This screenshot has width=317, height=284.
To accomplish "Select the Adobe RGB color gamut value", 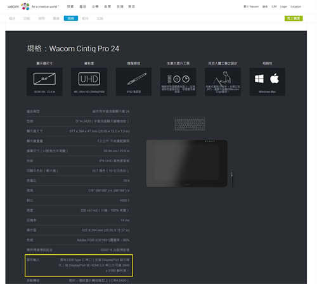I will 103,240.
